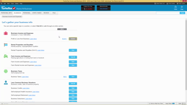Open Learn More for Profit or Loss
The width and height of the screenshot is (187, 105).
pos(33,39)
